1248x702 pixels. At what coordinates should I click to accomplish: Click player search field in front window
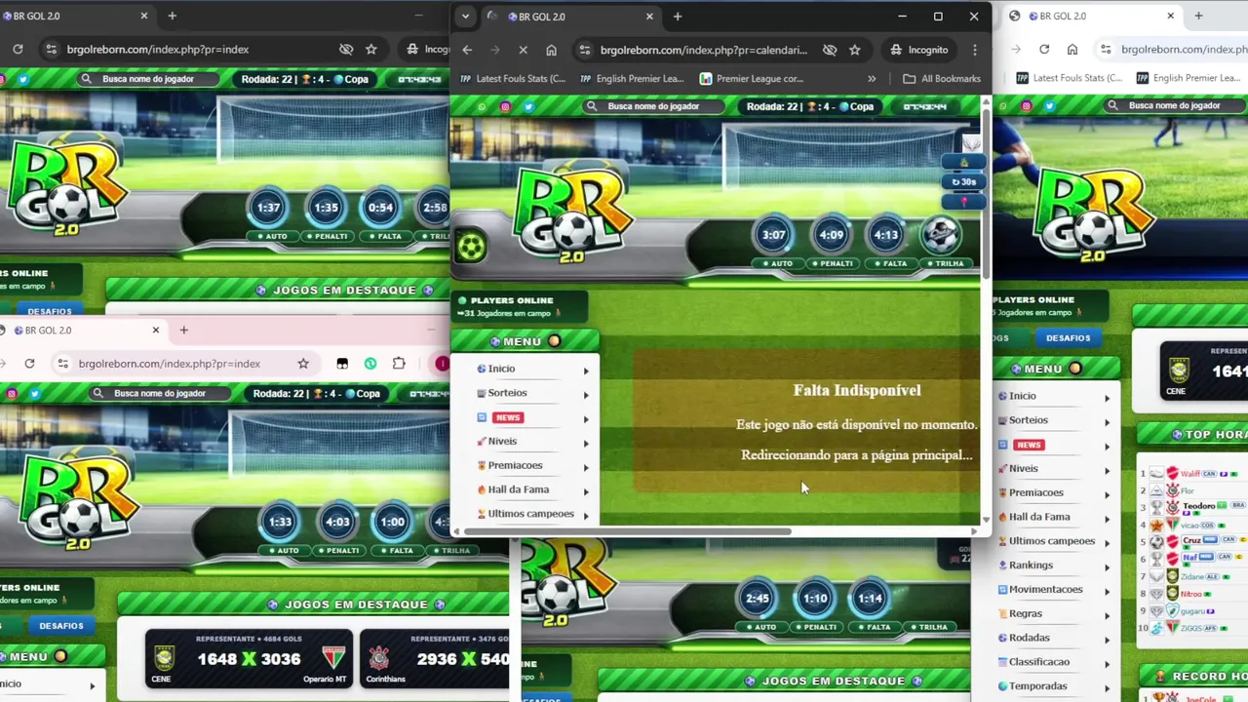[654, 106]
